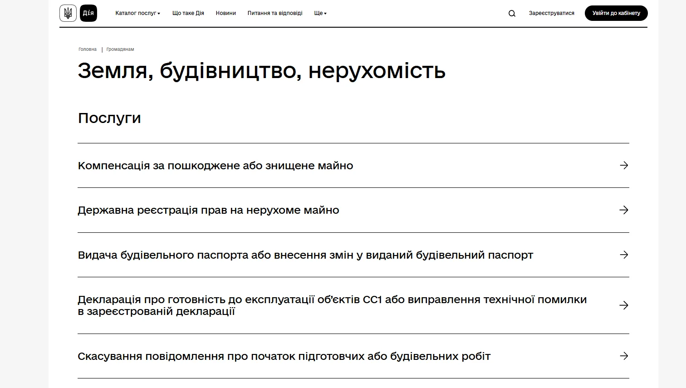Click arrow beside Видача будівельного паспорта
Viewport: 686px width, 388px height.
[624, 255]
